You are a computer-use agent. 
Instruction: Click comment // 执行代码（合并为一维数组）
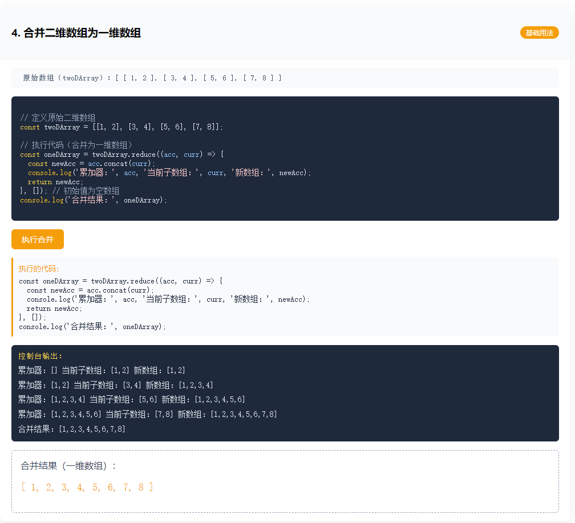[76, 145]
